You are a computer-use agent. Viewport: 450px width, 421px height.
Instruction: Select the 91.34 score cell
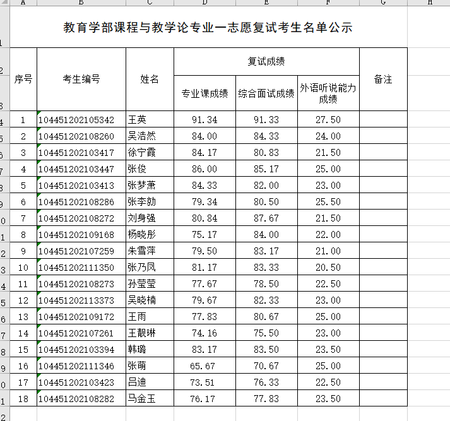204,120
